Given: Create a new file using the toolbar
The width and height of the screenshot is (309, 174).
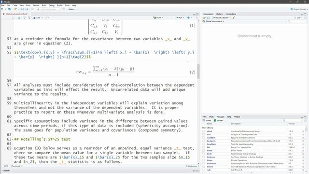Looking at the screenshot, I should [2, 9].
